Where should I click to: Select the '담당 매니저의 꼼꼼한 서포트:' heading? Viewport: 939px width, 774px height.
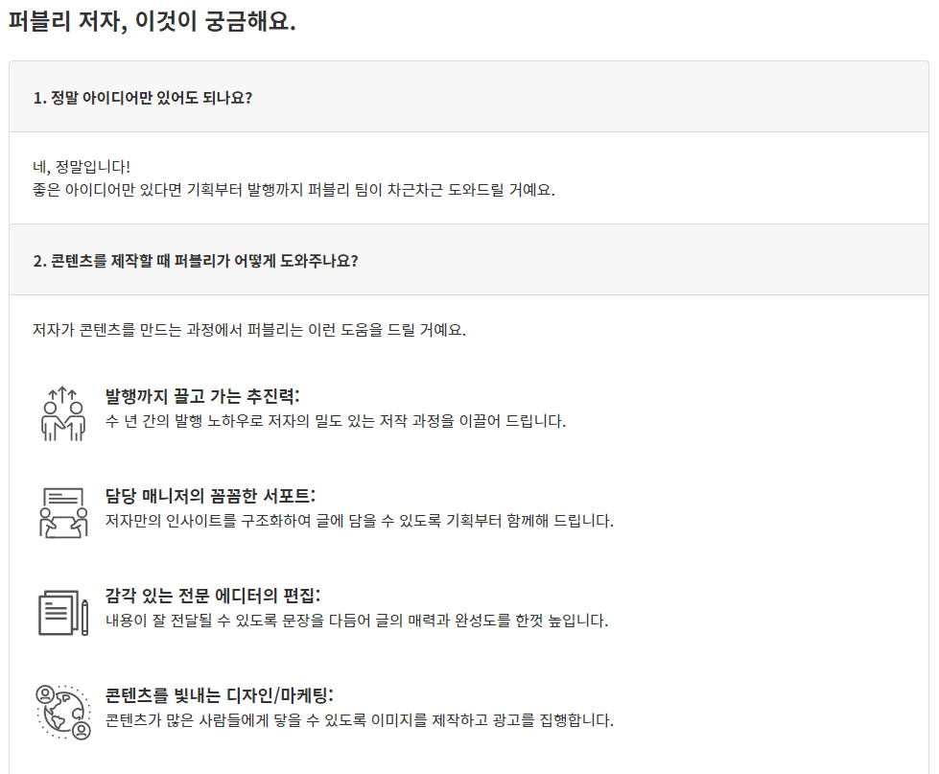point(210,496)
